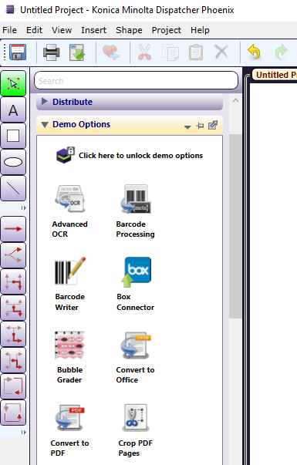Select the rectangle shape tool
The height and width of the screenshot is (465, 297).
13,136
